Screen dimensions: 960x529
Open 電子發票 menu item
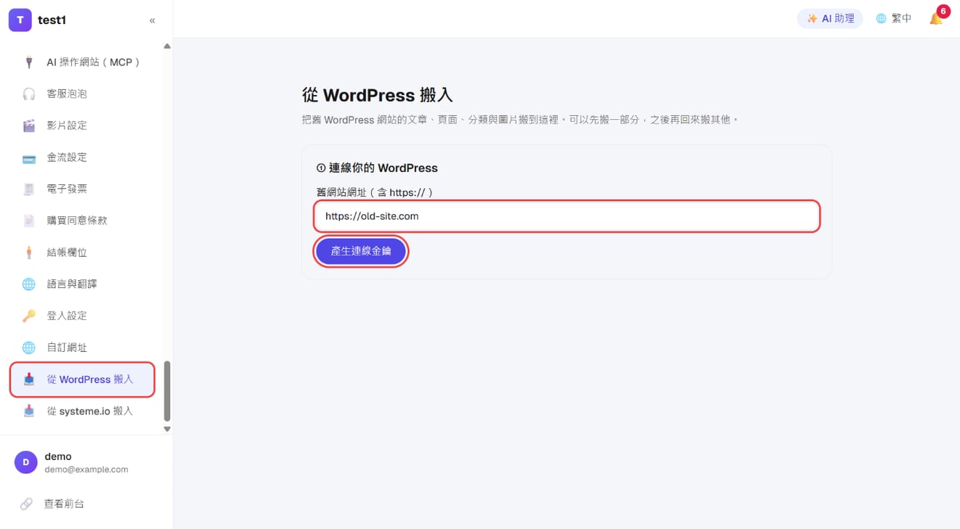(82, 189)
